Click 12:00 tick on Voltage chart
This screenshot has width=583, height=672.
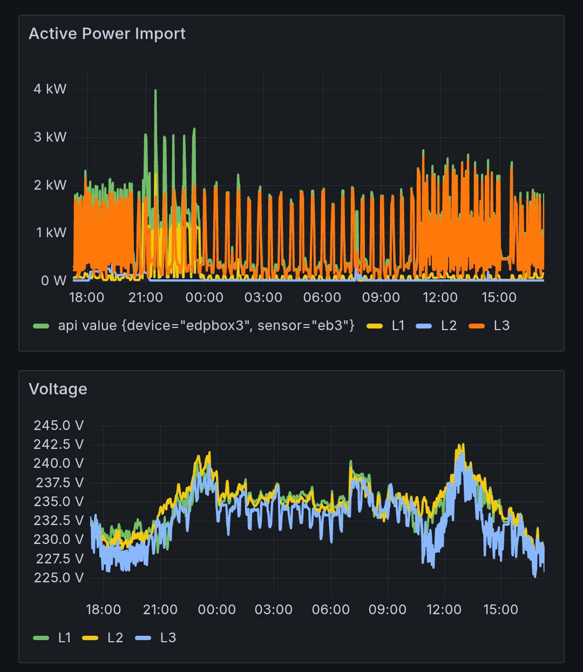(444, 610)
